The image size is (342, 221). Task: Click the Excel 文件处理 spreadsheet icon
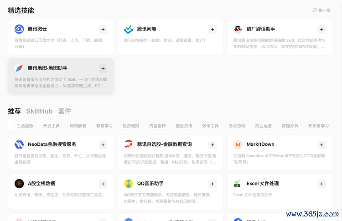(238, 184)
